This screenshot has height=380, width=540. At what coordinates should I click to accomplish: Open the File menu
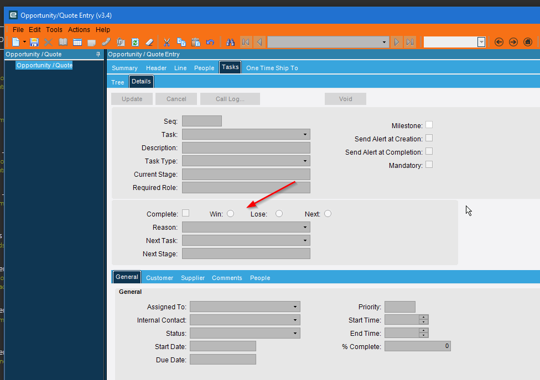[18, 30]
